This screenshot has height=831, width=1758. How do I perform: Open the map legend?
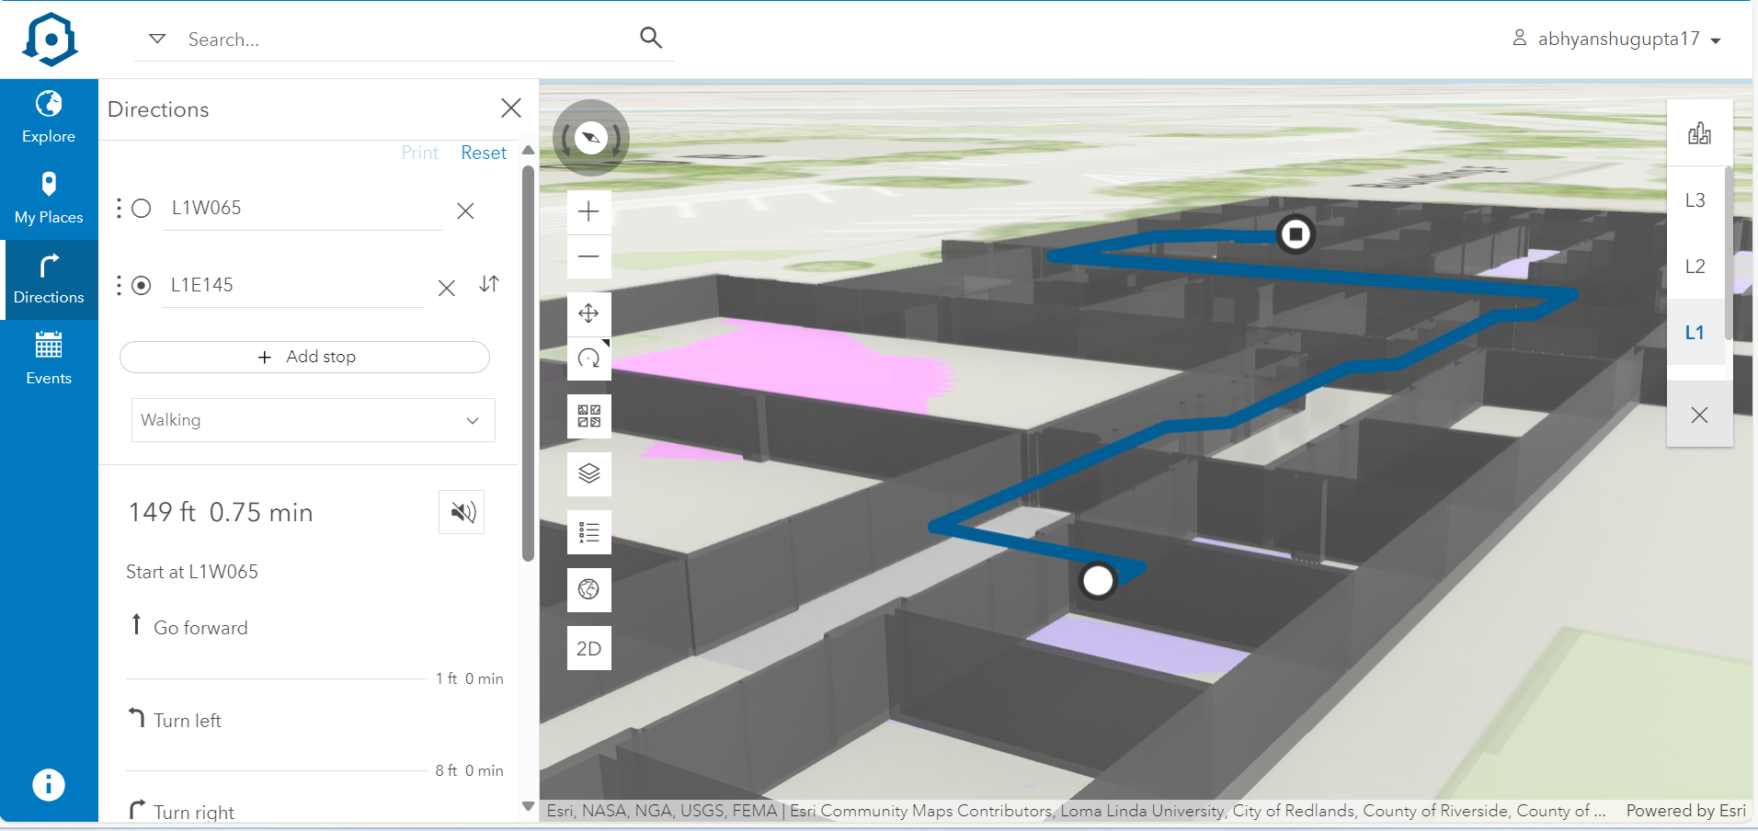(x=588, y=531)
